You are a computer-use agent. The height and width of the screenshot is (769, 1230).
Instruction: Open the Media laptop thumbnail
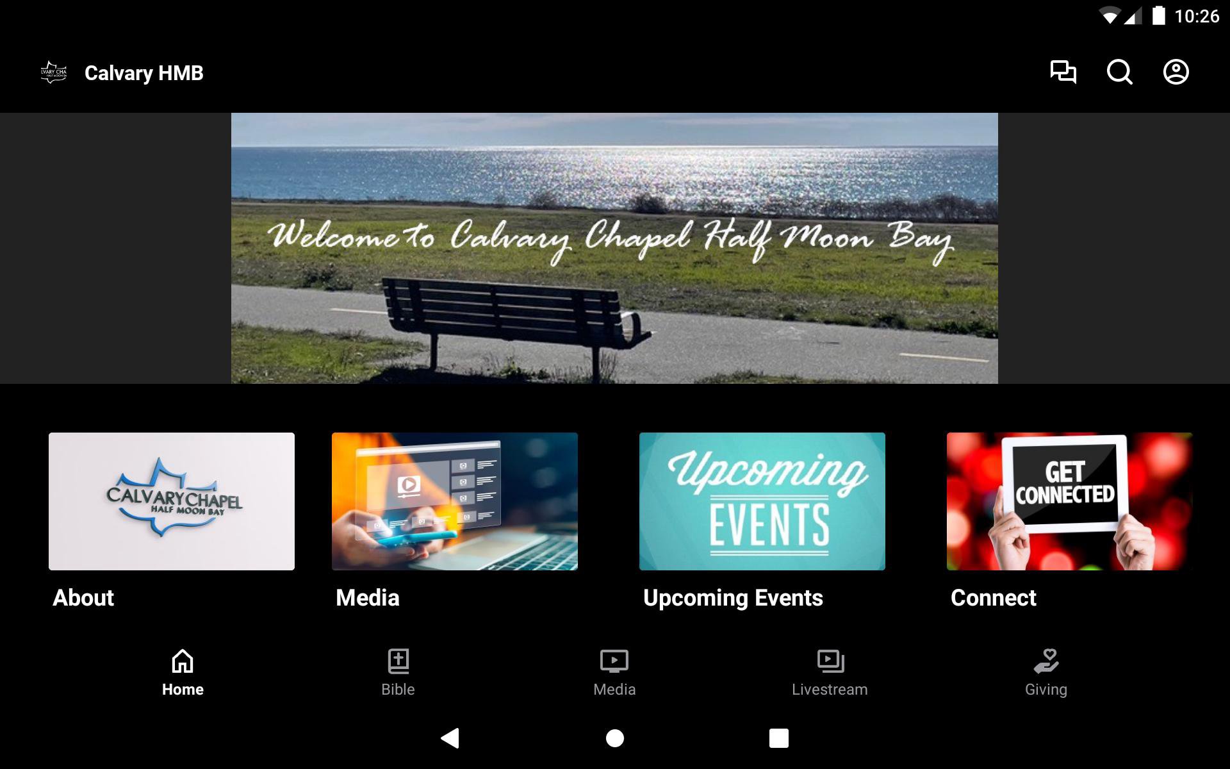455,501
